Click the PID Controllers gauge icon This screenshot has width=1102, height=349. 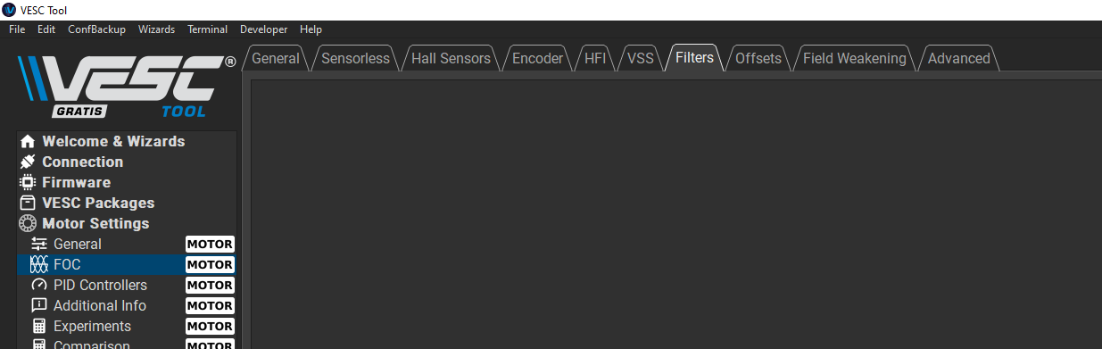pyautogui.click(x=38, y=286)
